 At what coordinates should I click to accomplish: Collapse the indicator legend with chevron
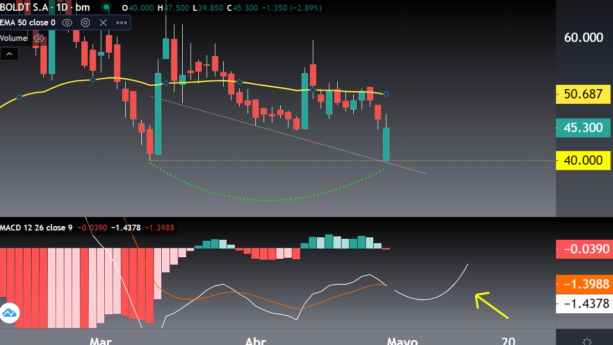[9, 54]
